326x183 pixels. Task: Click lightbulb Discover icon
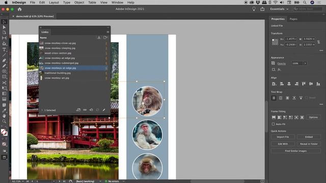(254, 9)
